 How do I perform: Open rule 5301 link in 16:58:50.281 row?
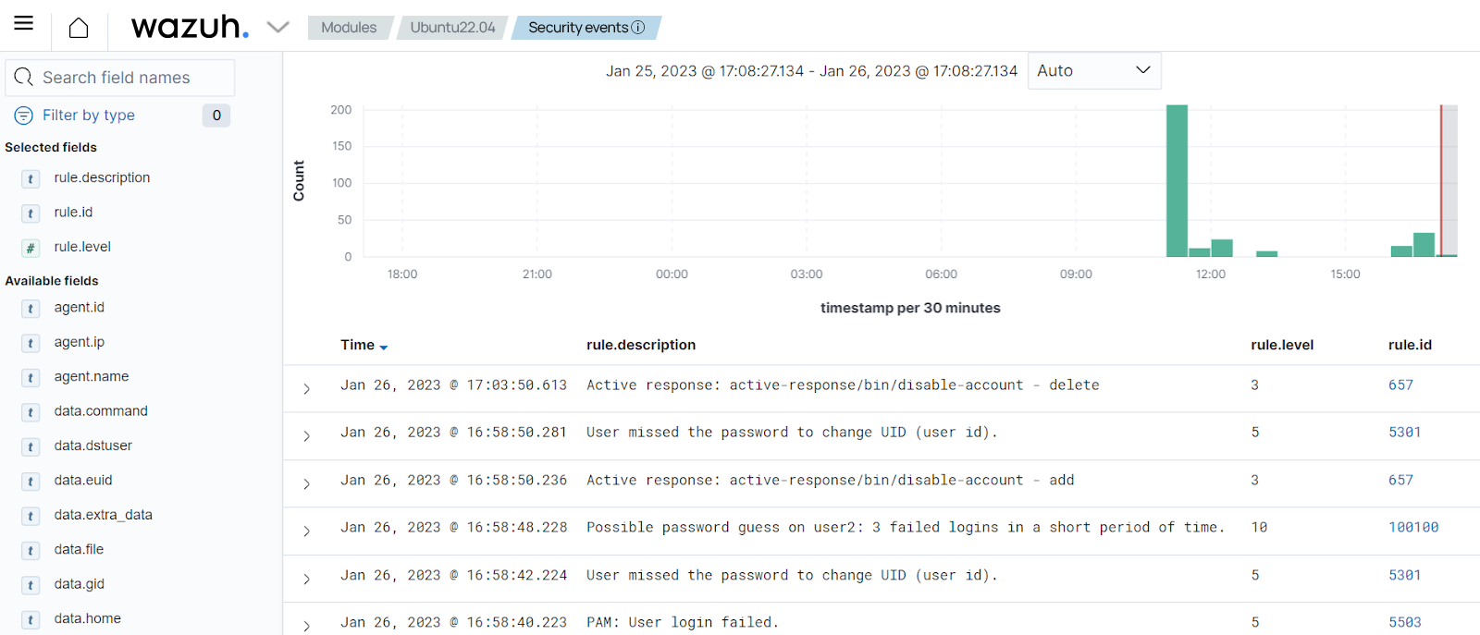1404,433
